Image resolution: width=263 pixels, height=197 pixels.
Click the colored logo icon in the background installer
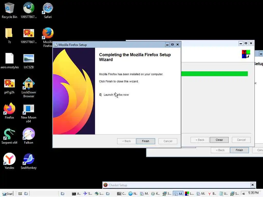click(246, 54)
